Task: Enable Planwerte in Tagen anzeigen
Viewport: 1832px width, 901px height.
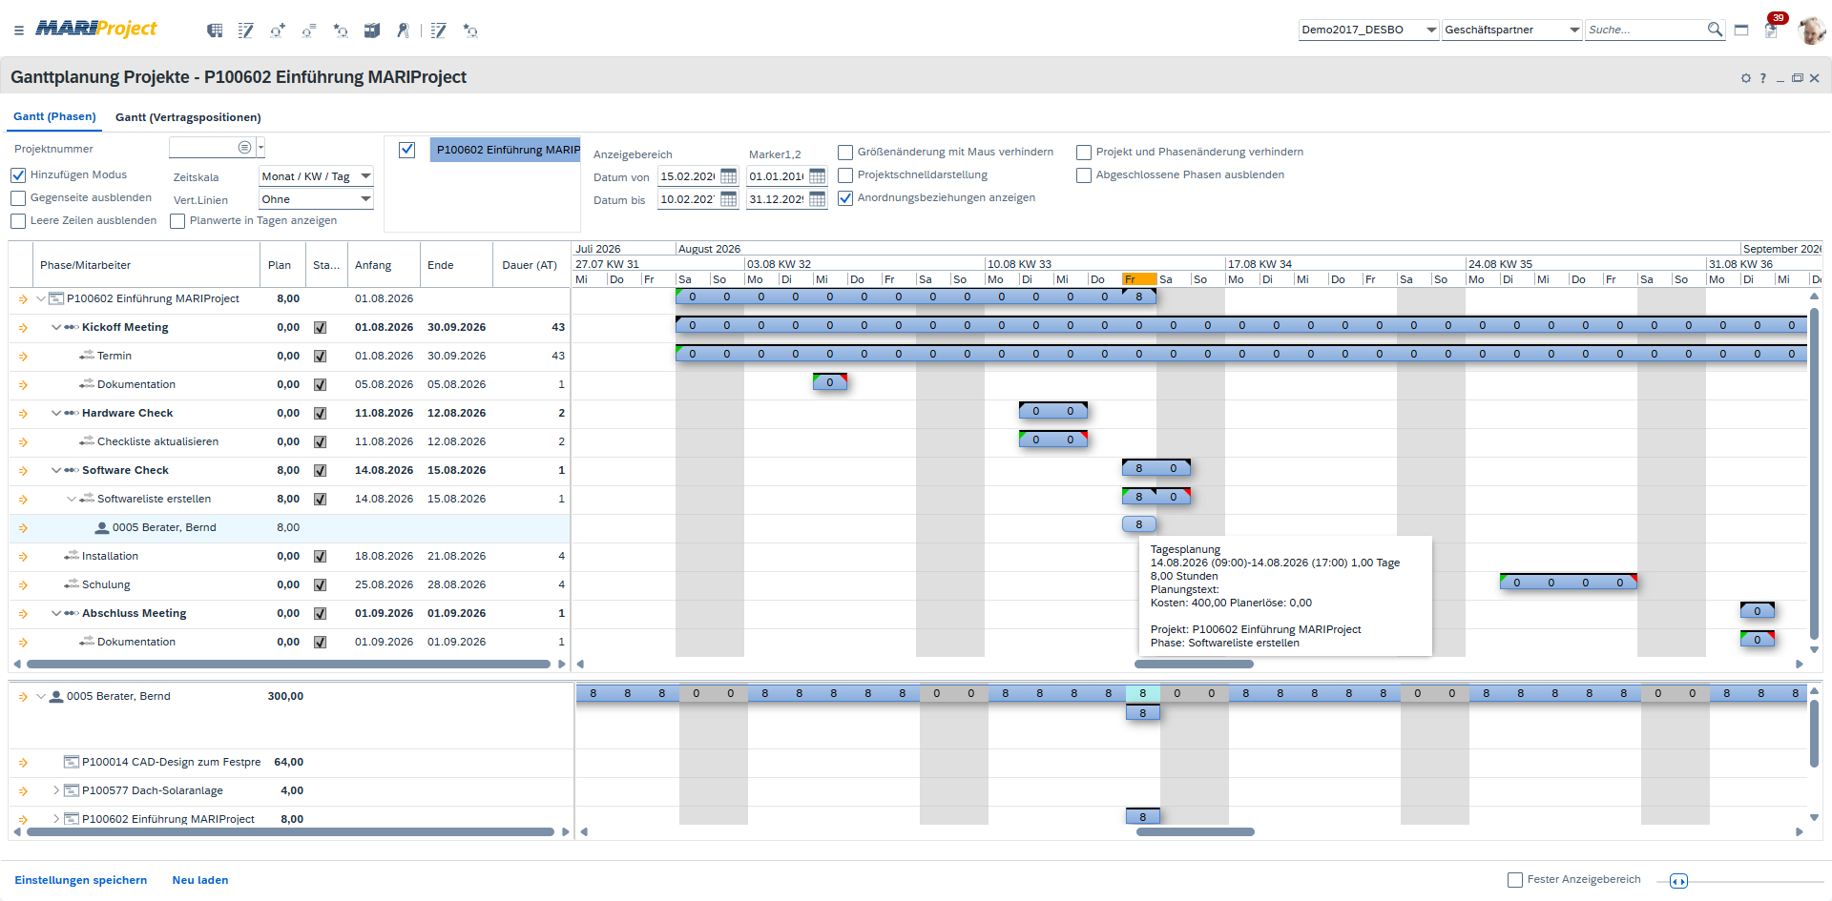Action: [177, 221]
